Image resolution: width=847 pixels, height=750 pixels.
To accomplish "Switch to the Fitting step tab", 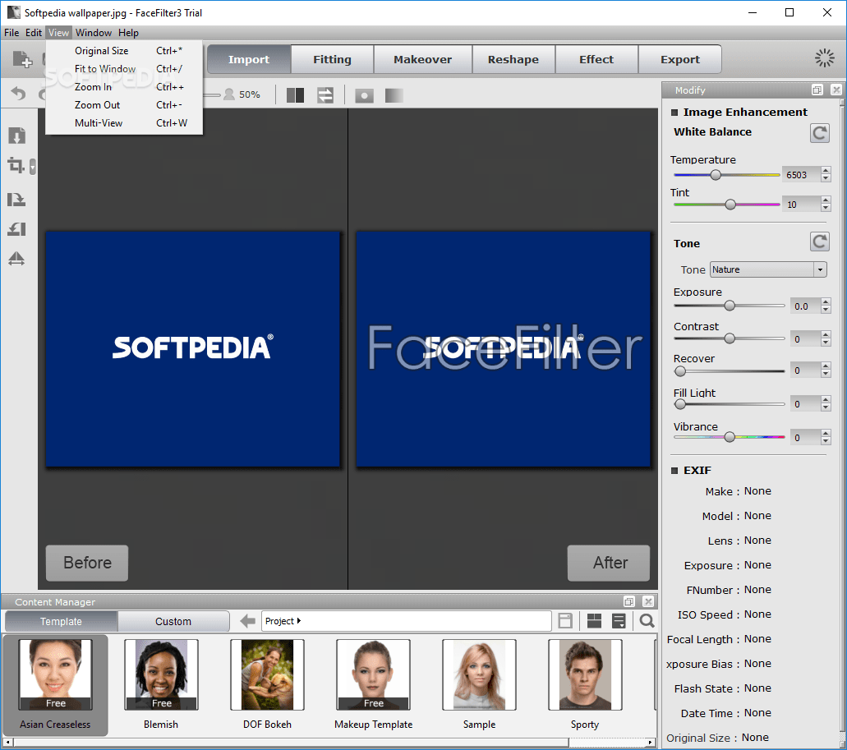I will coord(332,59).
